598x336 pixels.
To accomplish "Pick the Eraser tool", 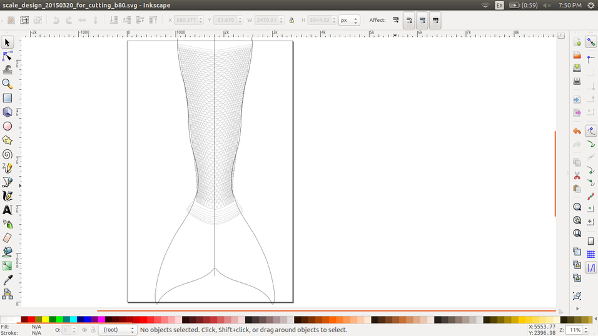I will pos(8,238).
